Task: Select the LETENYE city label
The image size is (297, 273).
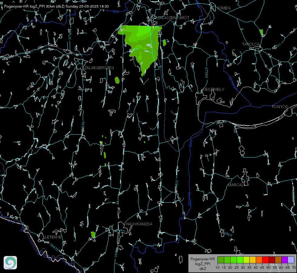Action: tap(53, 237)
